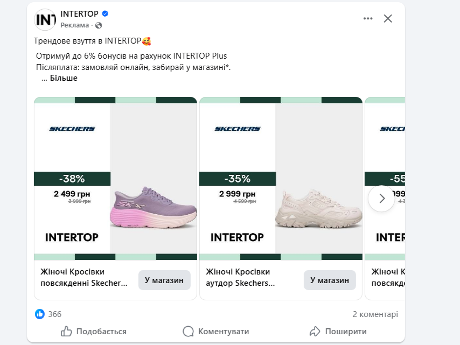Close the INTERTOP ad post

(x=388, y=18)
